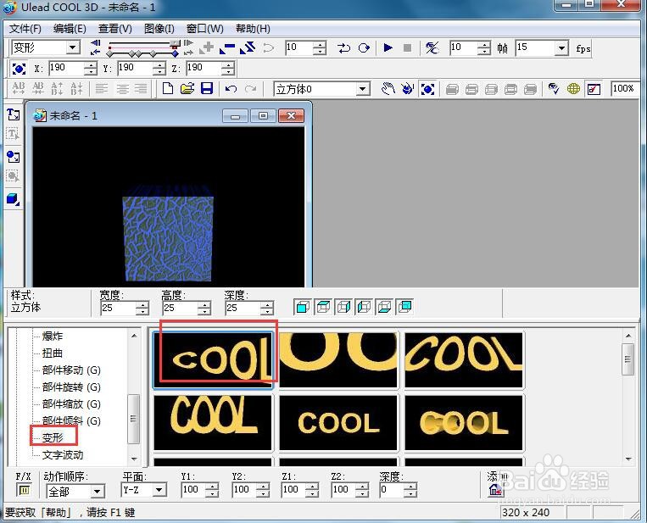Choose the first COOL deformation thumbnail
This screenshot has height=523, width=647.
coord(213,360)
